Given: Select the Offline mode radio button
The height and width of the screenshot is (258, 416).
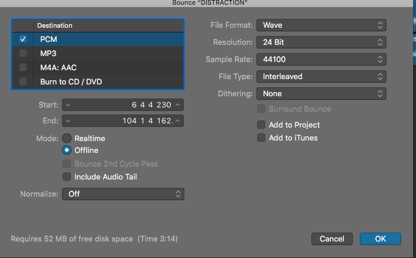Looking at the screenshot, I should (x=67, y=150).
